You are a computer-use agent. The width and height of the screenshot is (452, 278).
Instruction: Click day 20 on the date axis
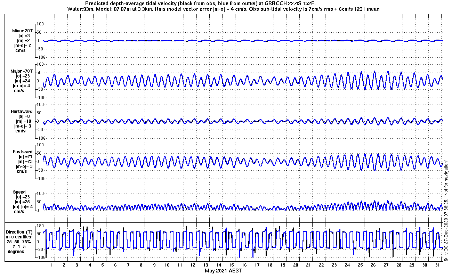pyautogui.click(x=296, y=265)
